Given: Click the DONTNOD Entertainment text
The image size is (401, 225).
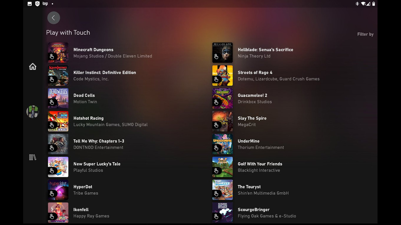Looking at the screenshot, I should click(98, 147).
